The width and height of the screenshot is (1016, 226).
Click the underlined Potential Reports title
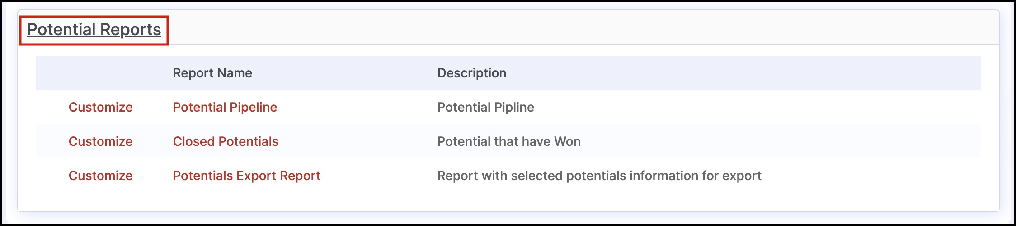94,30
